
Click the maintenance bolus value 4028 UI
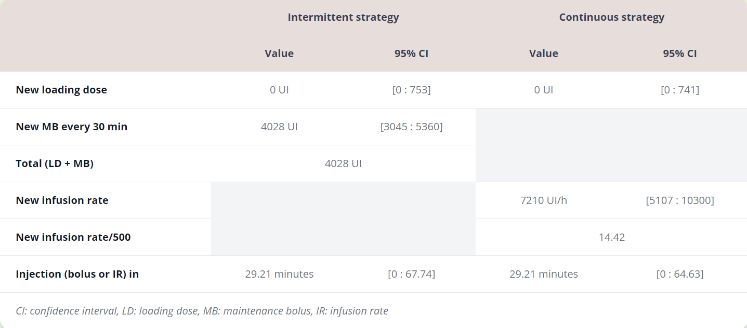[279, 127]
